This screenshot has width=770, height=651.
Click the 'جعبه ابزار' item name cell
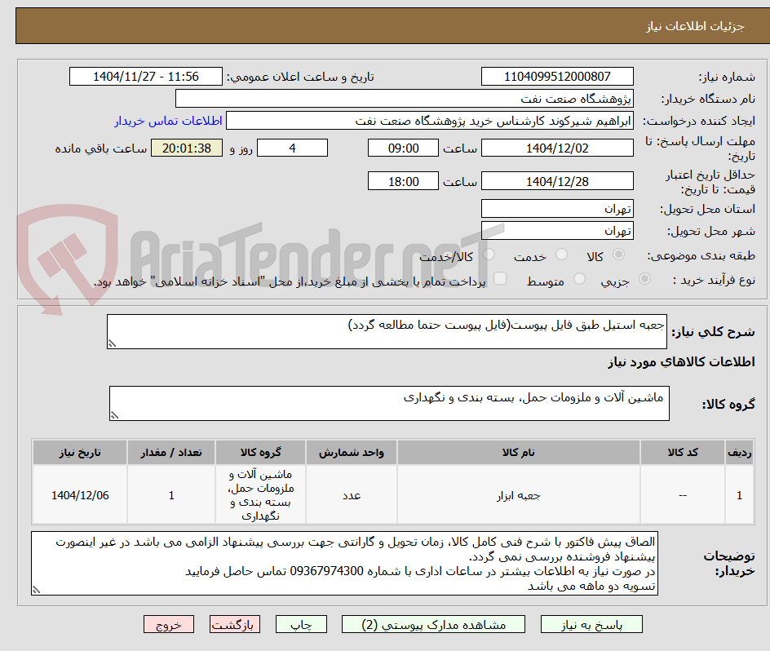click(x=519, y=495)
